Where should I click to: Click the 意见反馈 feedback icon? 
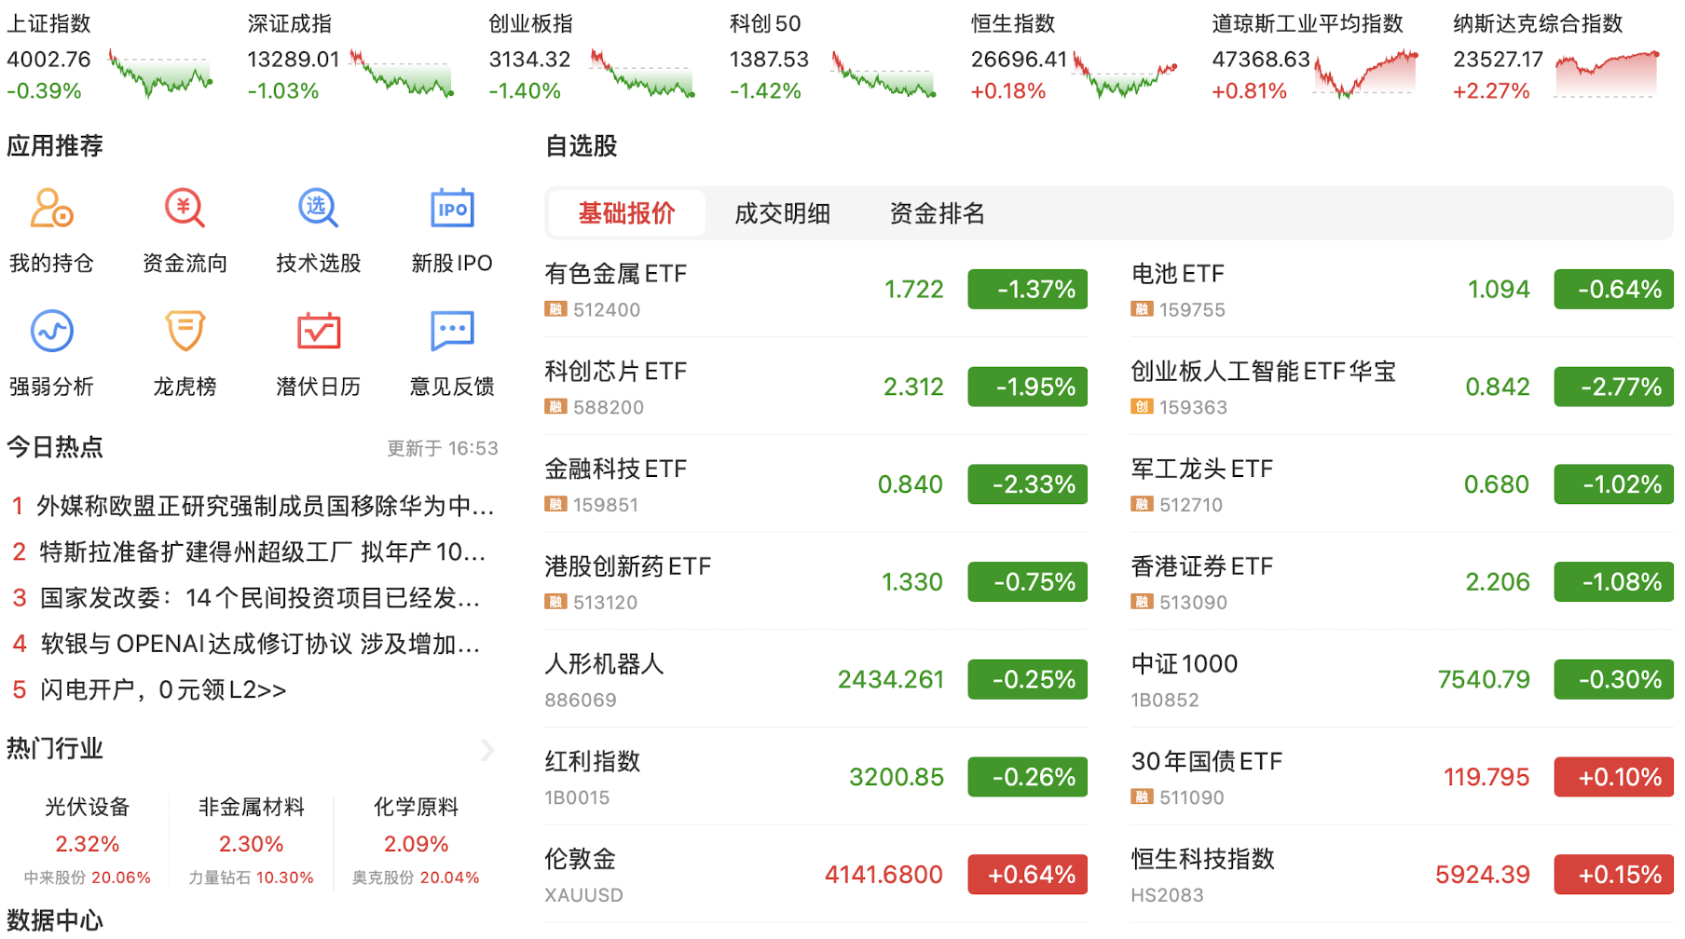[x=452, y=332]
